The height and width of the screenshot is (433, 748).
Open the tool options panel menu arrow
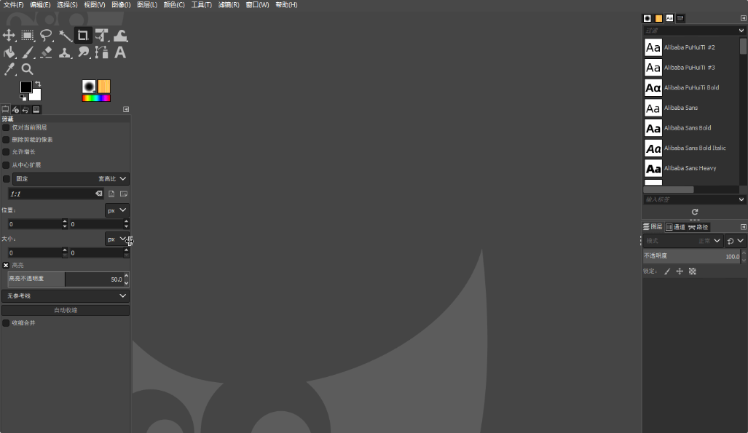coord(126,109)
